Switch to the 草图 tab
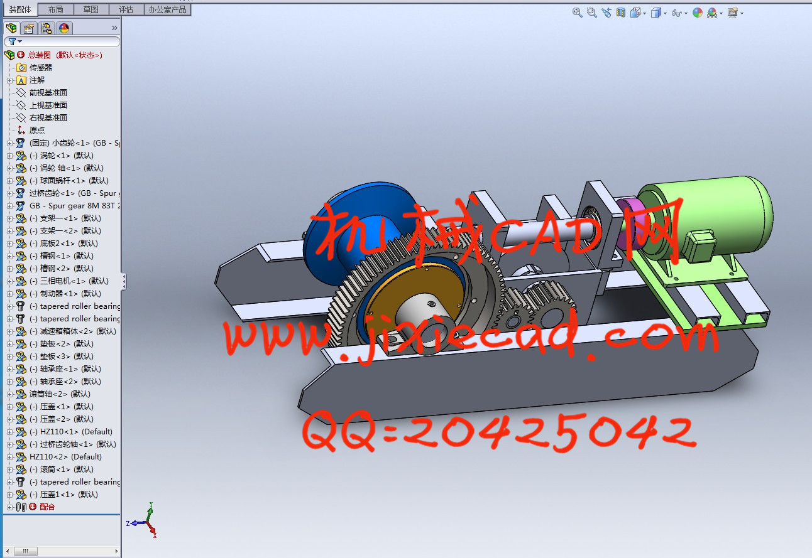812x558 pixels. pos(91,9)
